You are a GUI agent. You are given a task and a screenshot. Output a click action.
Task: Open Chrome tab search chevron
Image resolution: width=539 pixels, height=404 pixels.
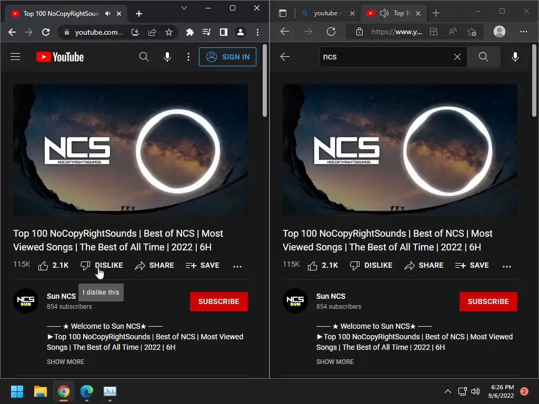click(184, 8)
